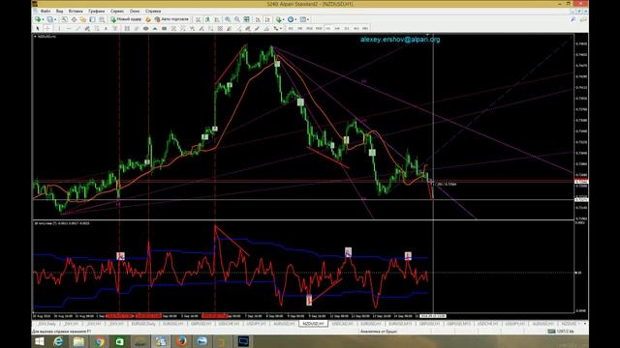
Task: Click the Periods clock icon
Action: (x=291, y=19)
